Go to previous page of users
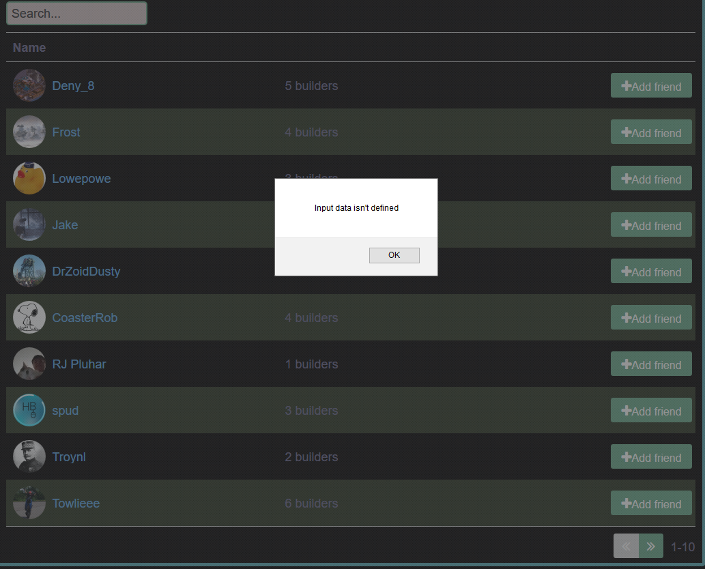Screen dimensions: 705x569 coord(626,546)
